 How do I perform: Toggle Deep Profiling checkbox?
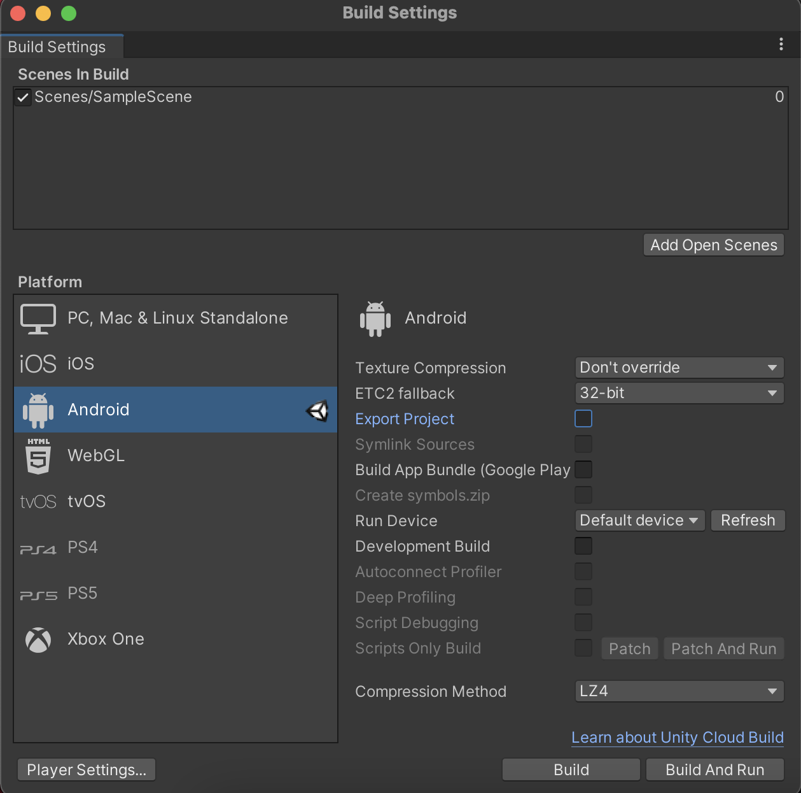click(x=583, y=597)
